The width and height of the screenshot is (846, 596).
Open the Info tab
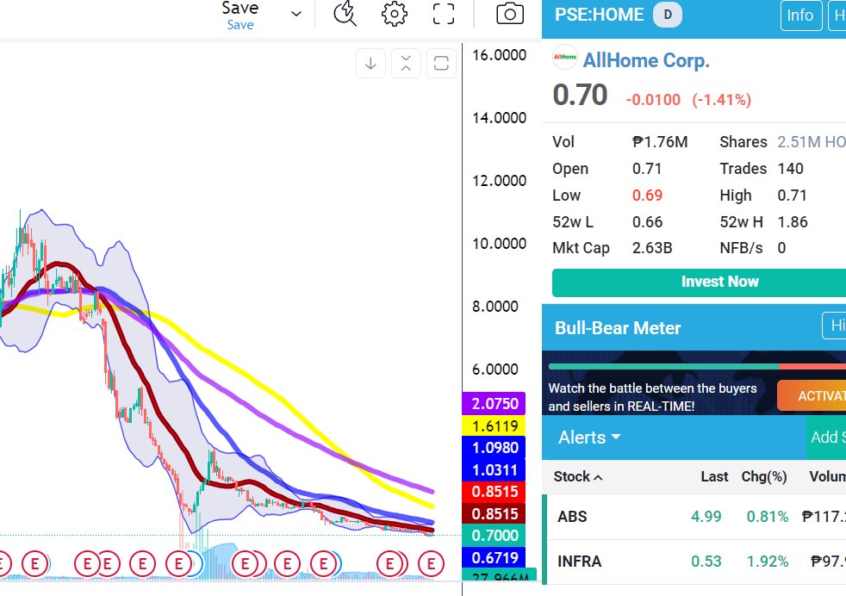(800, 16)
